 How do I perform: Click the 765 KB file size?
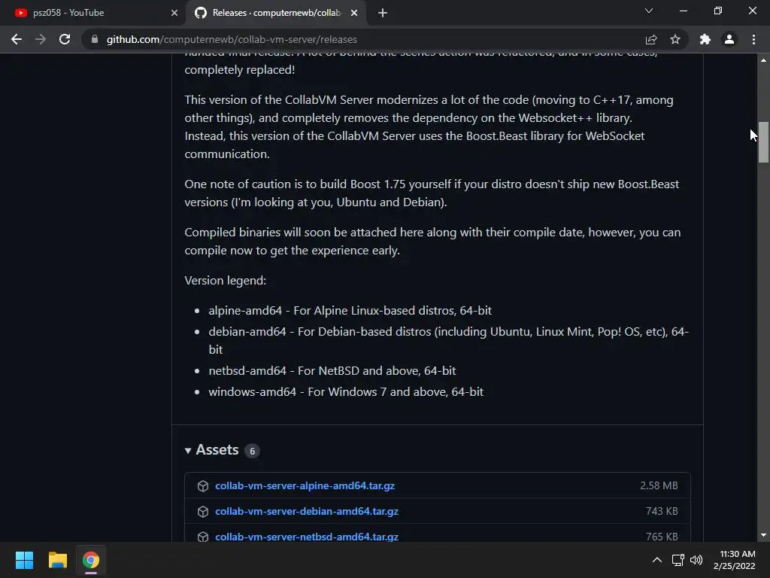662,536
